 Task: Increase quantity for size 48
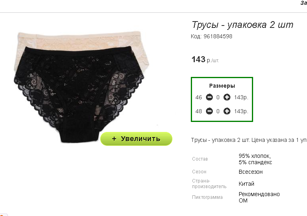pyautogui.click(x=227, y=111)
